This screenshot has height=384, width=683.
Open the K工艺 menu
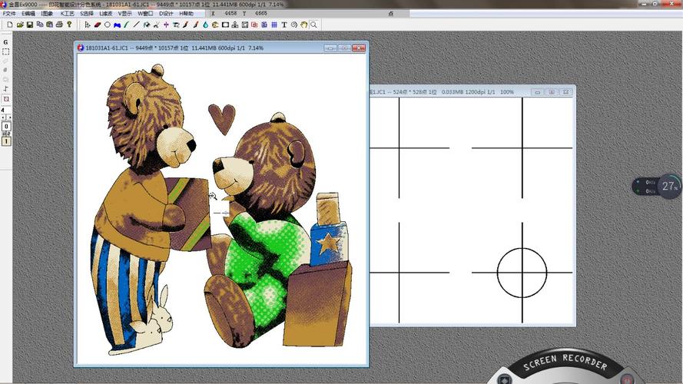pos(67,14)
